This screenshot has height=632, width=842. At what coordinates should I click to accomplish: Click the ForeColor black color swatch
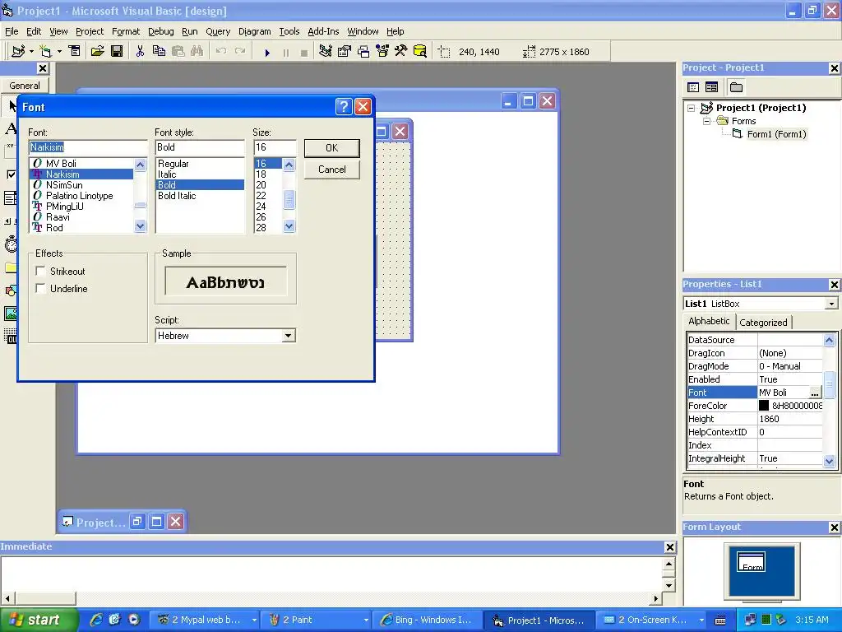click(764, 406)
